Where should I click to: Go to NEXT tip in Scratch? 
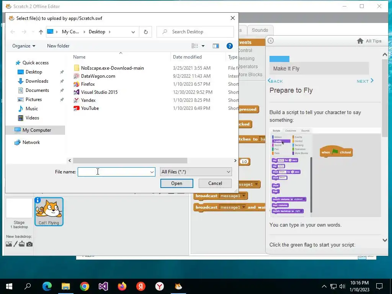365,81
